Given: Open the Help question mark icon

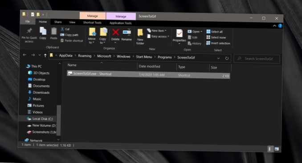Looking at the screenshot, I should (280, 26).
